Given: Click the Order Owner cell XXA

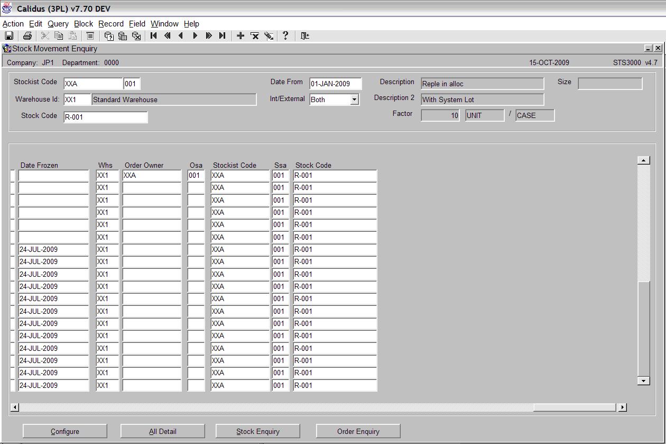Looking at the screenshot, I should tap(152, 175).
